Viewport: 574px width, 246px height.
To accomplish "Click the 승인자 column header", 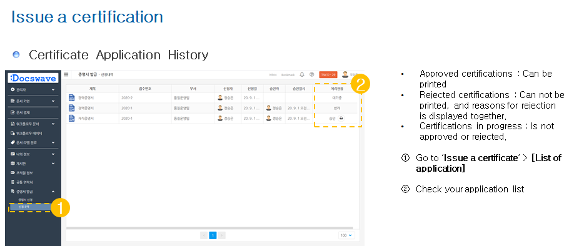I will 274,89.
